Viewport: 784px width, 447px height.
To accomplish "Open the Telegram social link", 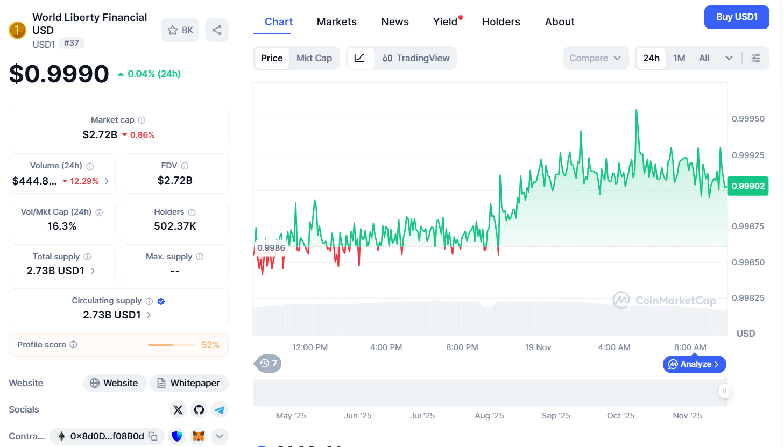I will (x=220, y=409).
